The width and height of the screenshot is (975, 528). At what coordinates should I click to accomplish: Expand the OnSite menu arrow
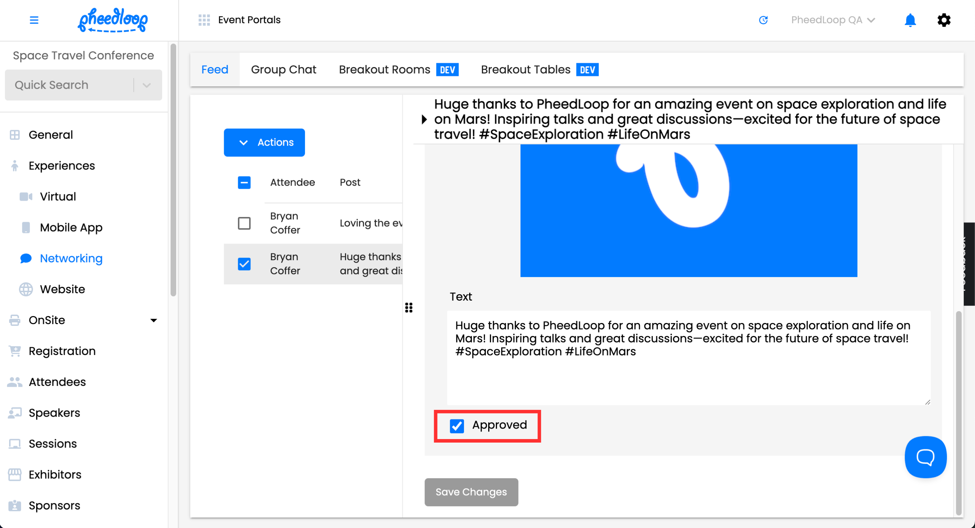pos(154,320)
